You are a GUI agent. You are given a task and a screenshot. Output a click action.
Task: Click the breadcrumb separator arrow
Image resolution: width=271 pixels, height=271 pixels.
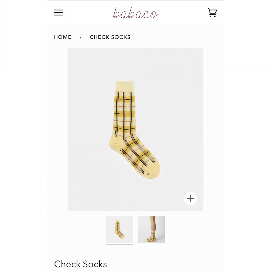80,37
